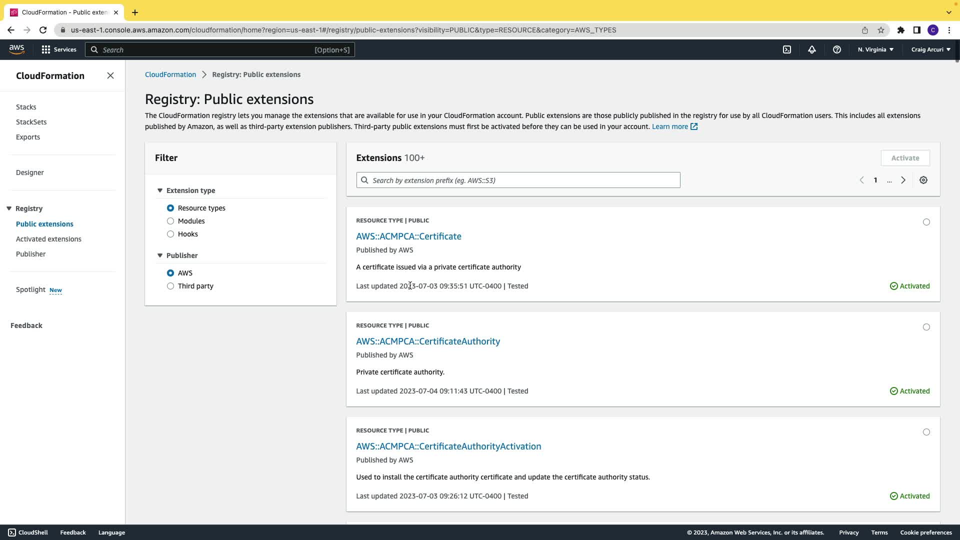Choose Third party publisher radio button

pos(170,286)
